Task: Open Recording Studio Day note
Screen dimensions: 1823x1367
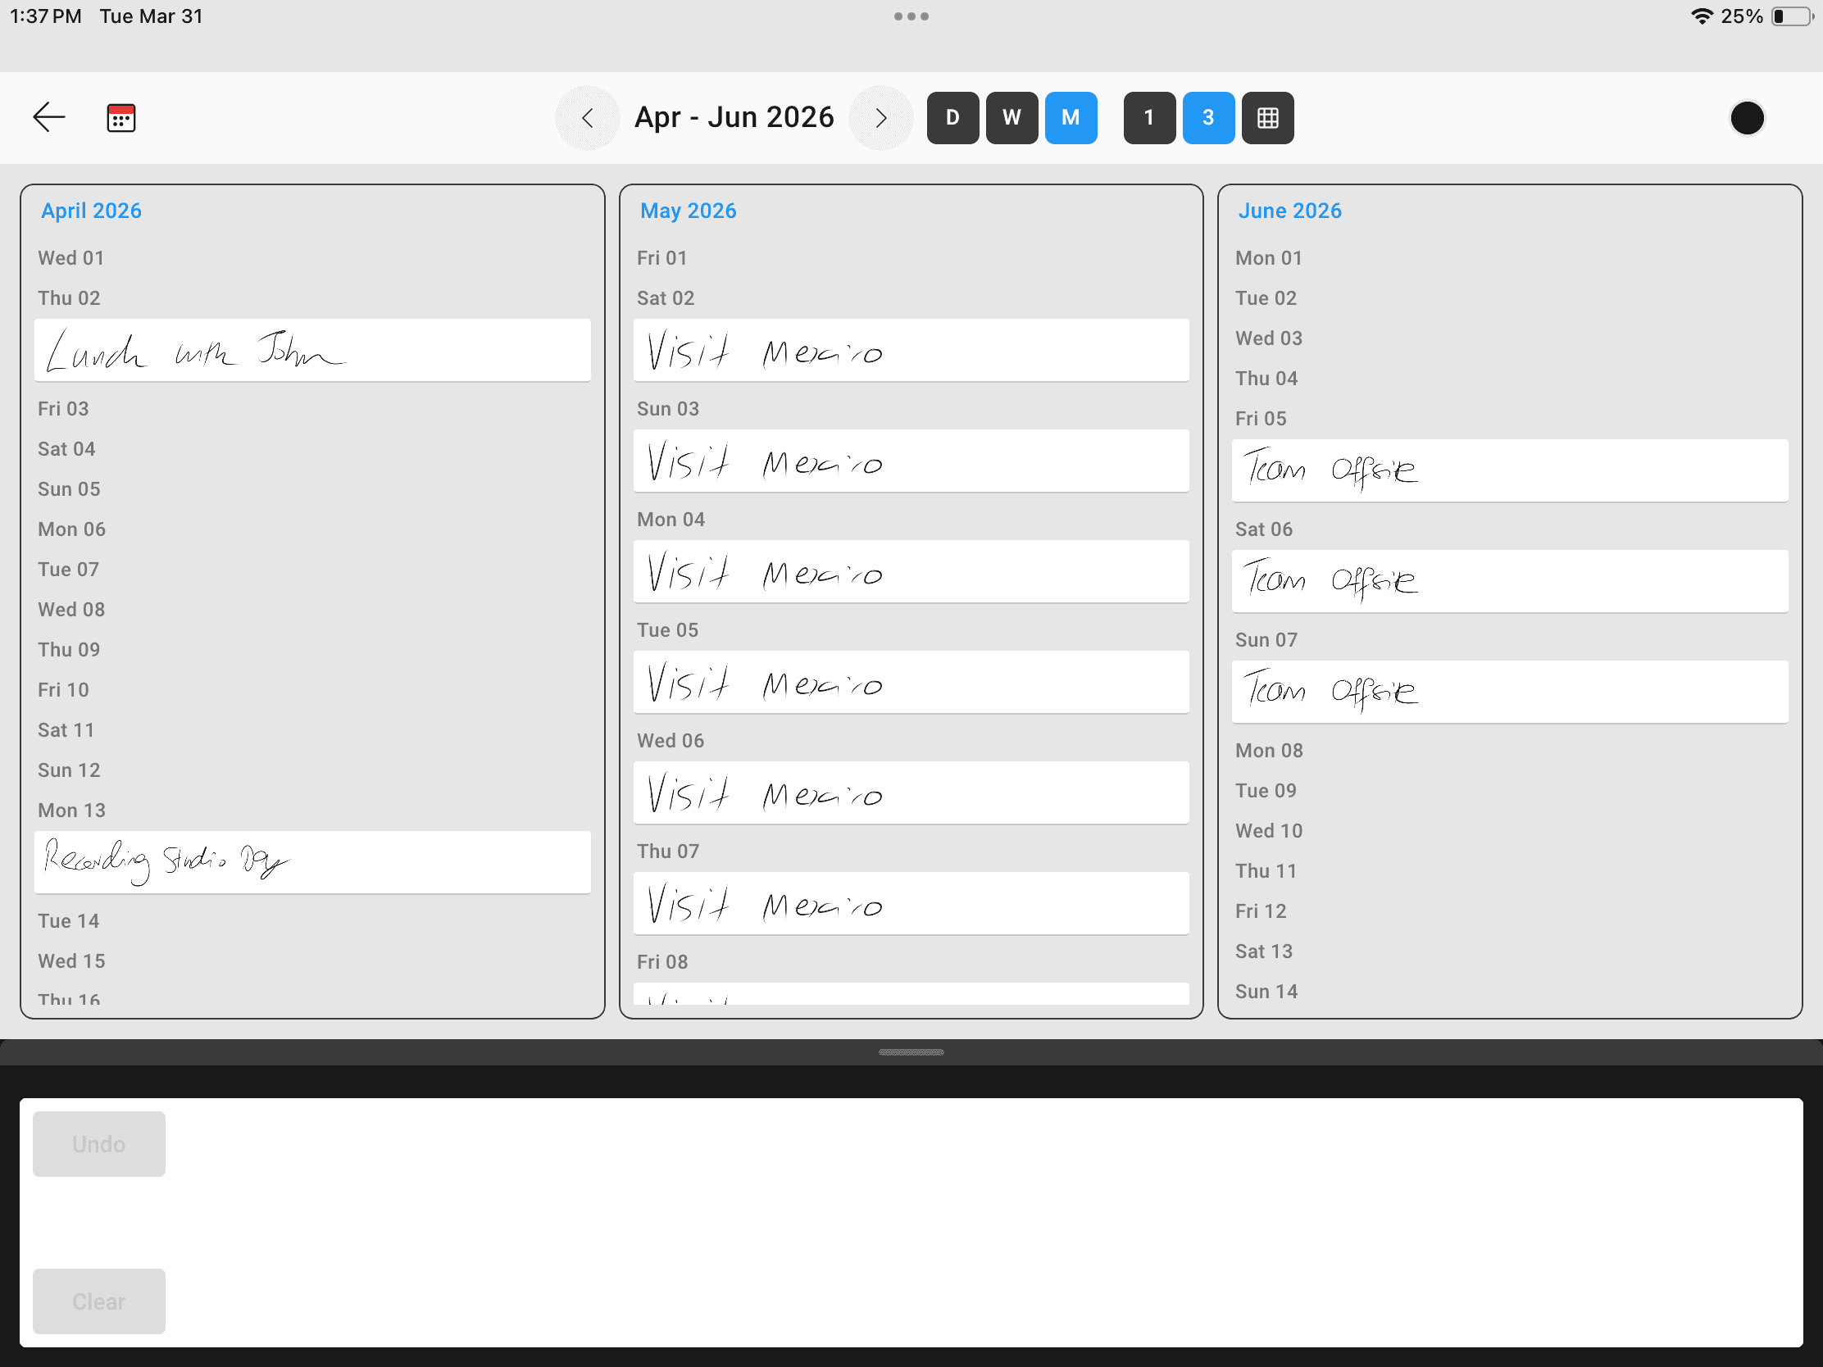Action: pos(312,862)
